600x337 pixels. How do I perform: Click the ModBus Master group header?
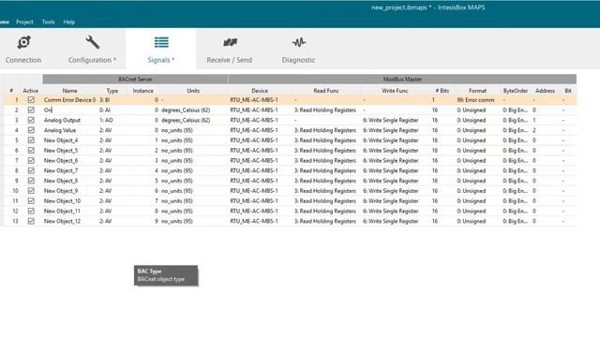click(402, 79)
